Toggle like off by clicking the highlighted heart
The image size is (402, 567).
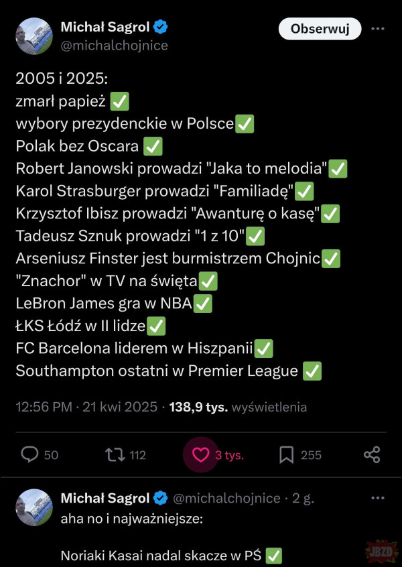(x=201, y=454)
